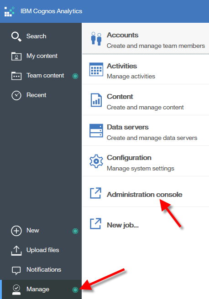
Task: Open Recent clock icon
Action: [16, 95]
